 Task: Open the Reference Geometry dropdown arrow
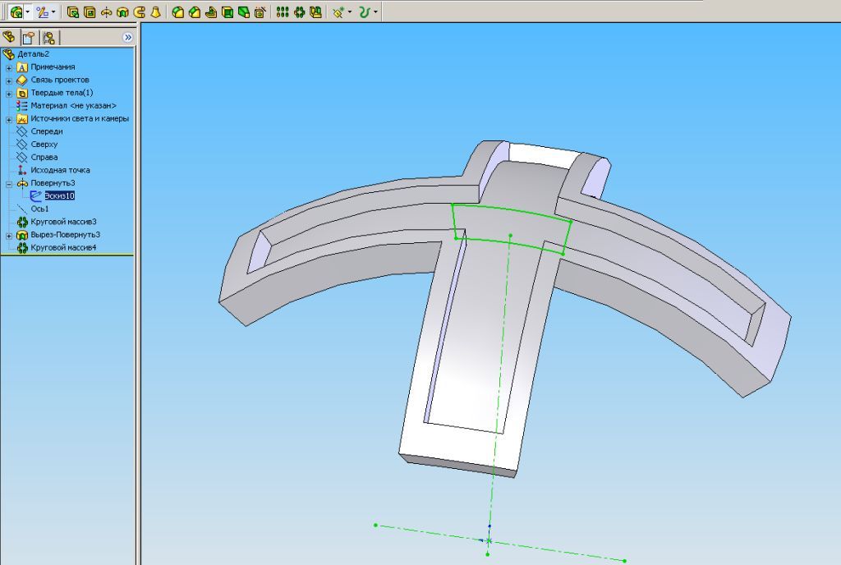point(350,12)
